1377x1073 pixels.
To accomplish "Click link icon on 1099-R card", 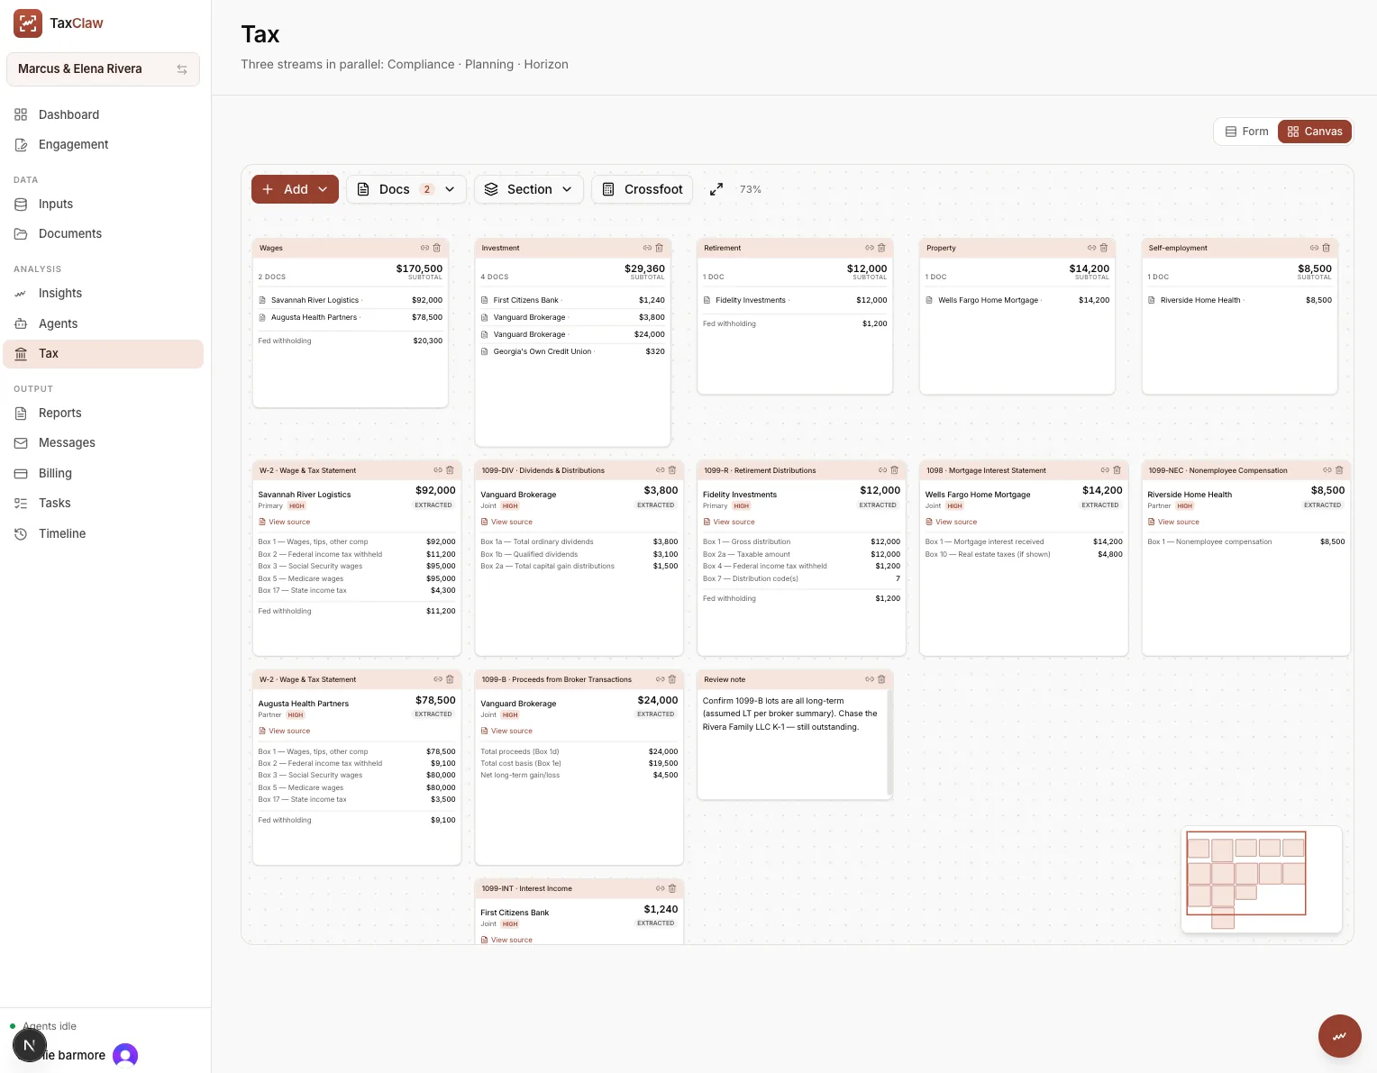I will (x=883, y=470).
